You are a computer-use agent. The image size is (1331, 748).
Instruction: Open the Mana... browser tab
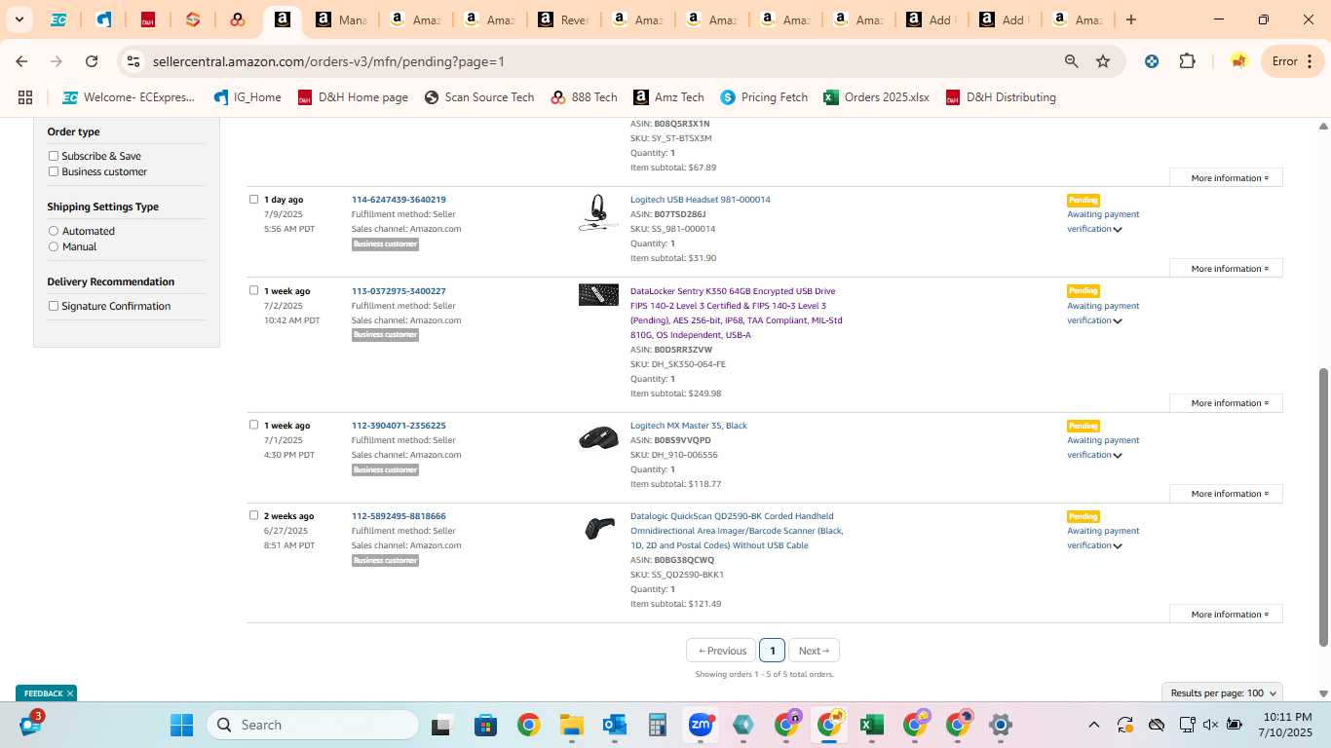(341, 19)
